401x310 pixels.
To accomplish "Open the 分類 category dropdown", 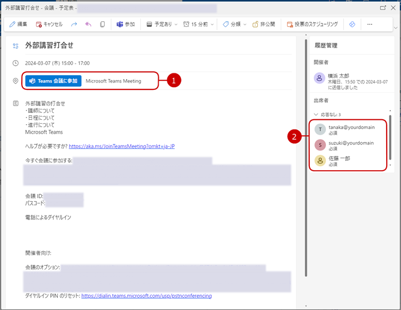I will tap(234, 24).
